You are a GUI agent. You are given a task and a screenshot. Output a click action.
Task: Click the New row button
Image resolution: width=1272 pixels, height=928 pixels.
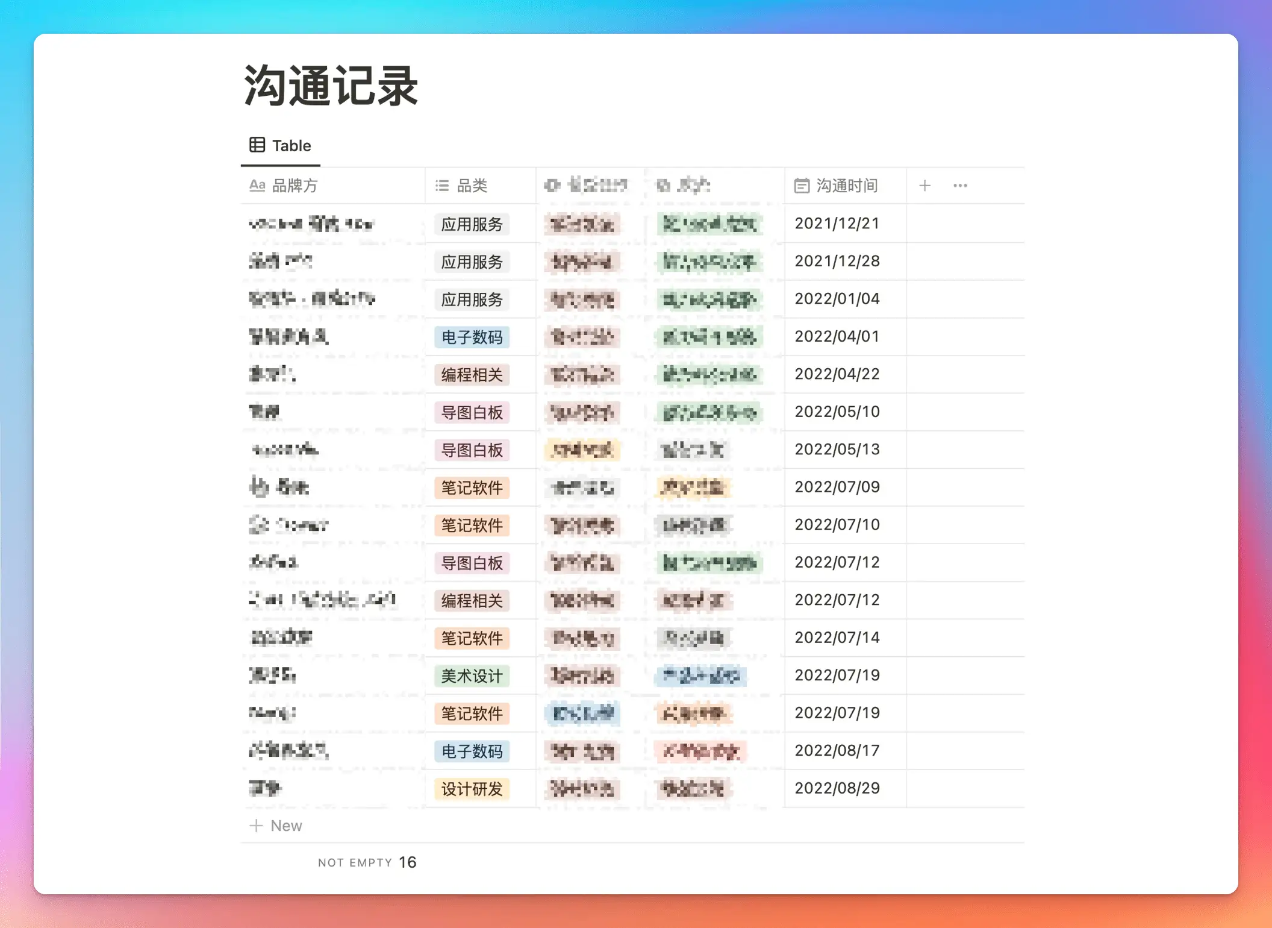[x=276, y=826]
